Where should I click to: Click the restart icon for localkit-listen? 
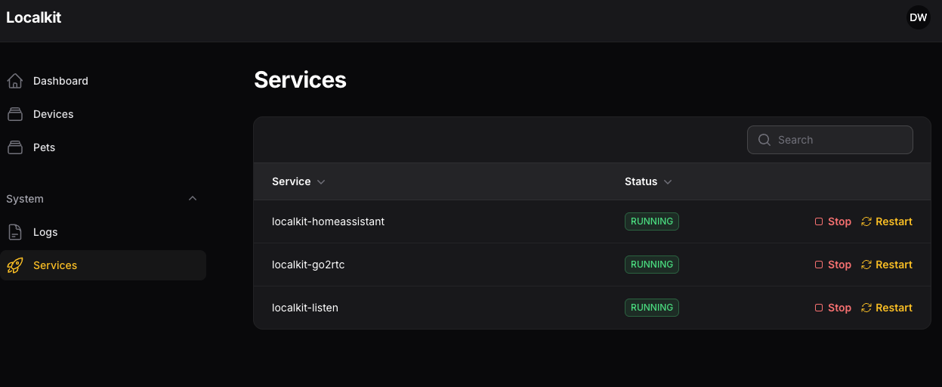[x=866, y=308]
